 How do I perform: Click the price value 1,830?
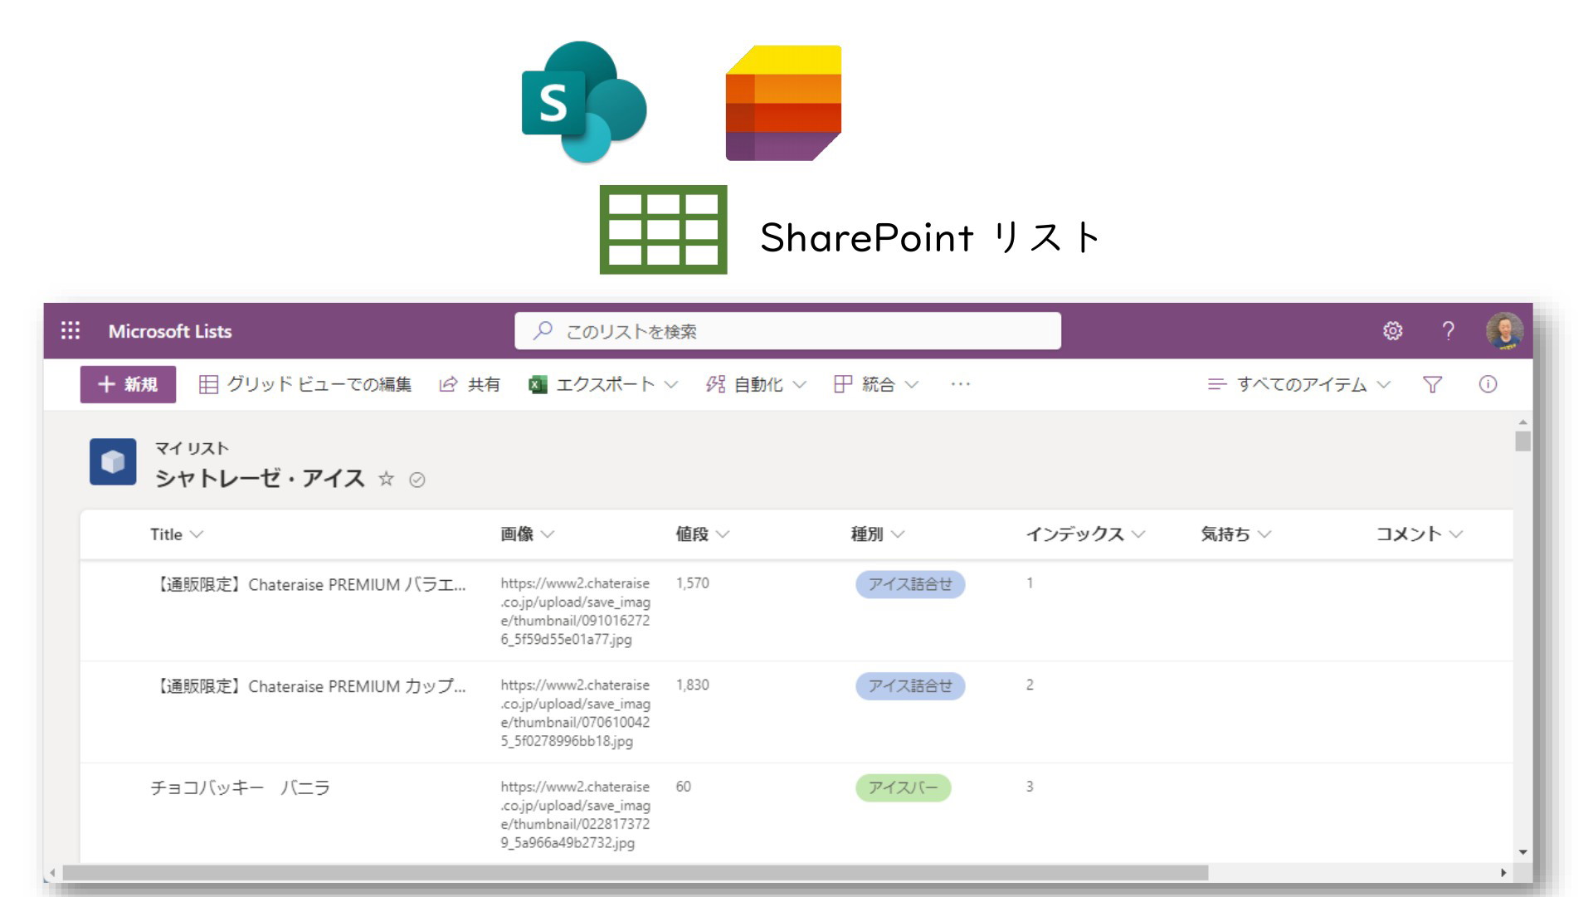693,685
